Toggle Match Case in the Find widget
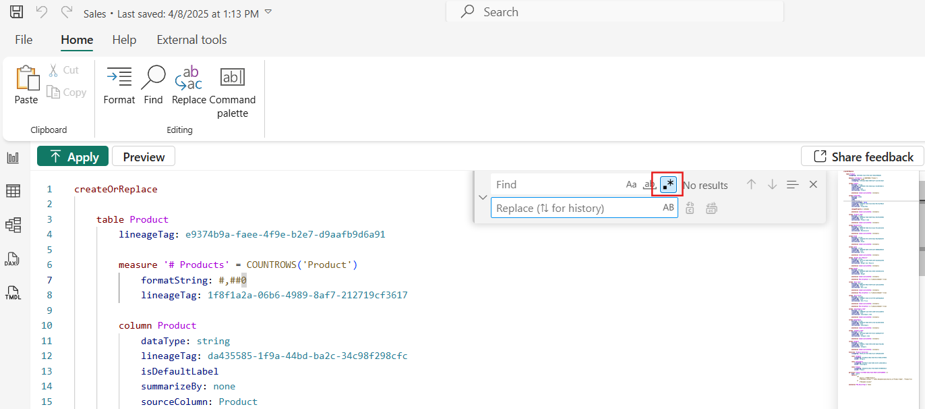Screen dimensions: 925x409 (631, 184)
